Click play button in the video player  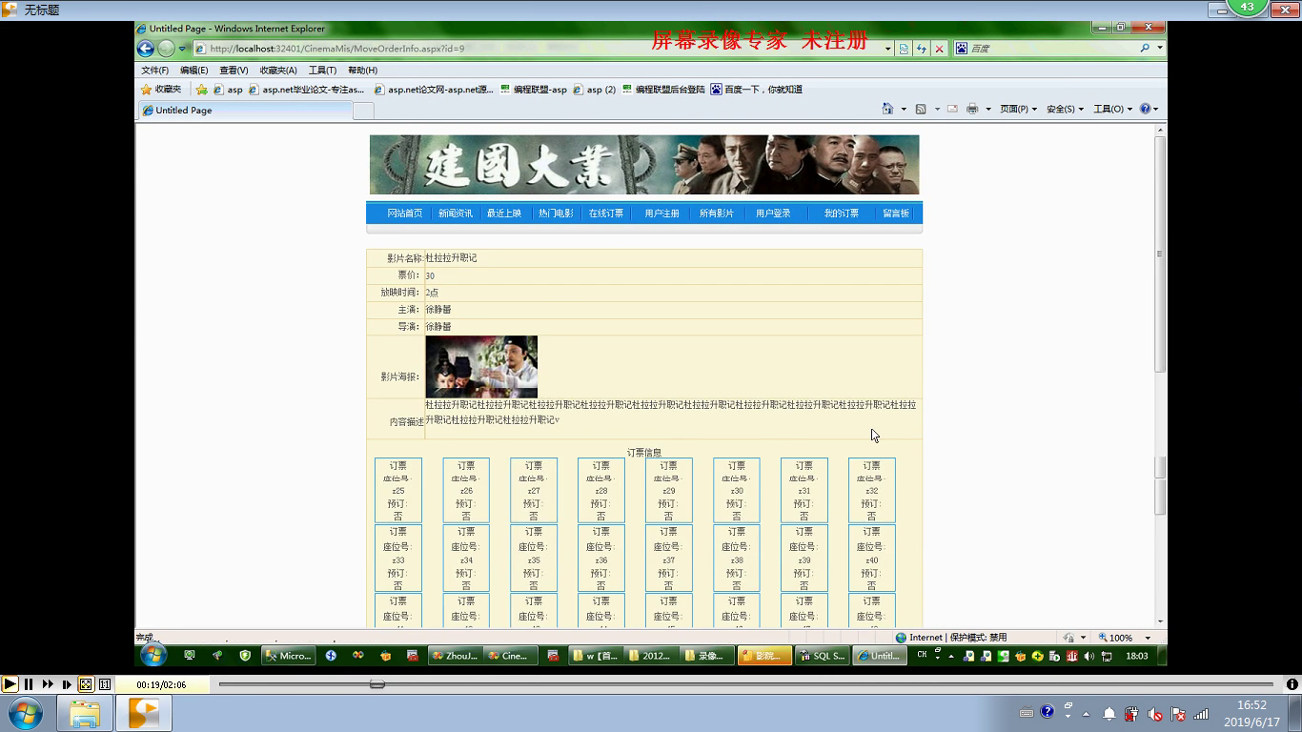9,683
